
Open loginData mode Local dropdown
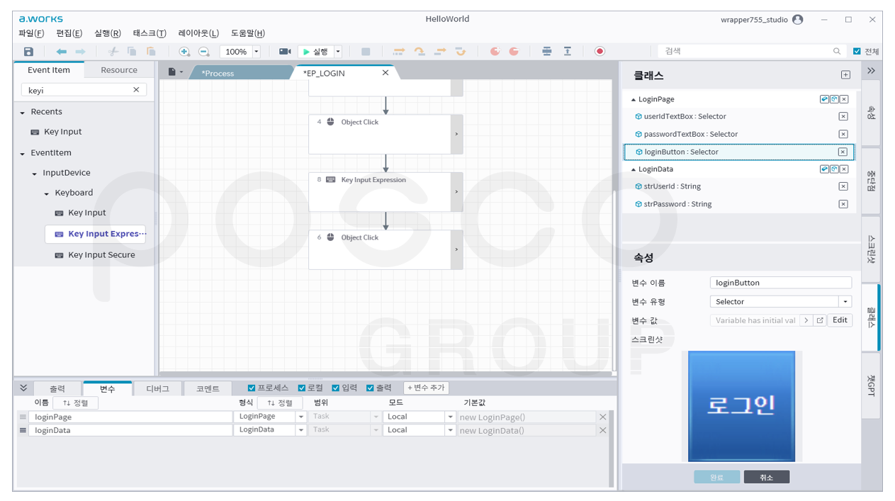coord(450,430)
